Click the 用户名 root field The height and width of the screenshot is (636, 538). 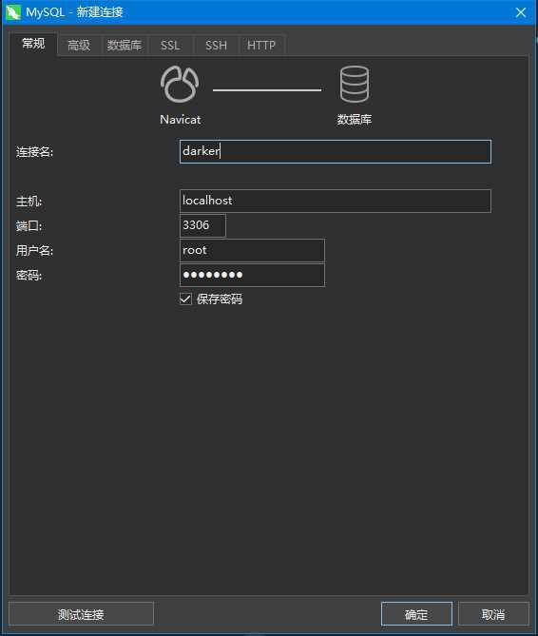point(252,250)
